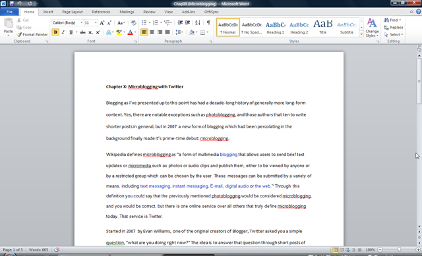Toggle Align Text Left button
The height and width of the screenshot is (256, 422).
144,32
